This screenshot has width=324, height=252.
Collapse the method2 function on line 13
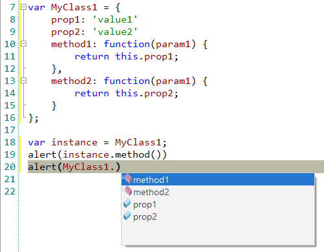tap(23, 81)
